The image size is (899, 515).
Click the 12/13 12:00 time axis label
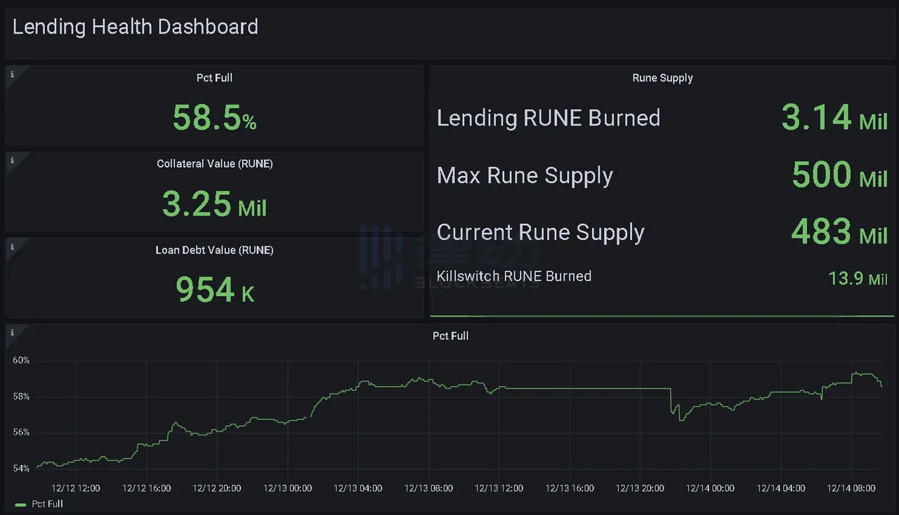499,488
